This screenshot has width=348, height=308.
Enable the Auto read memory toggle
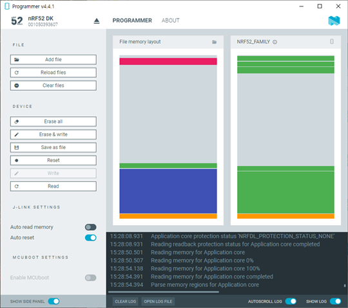coord(91,227)
